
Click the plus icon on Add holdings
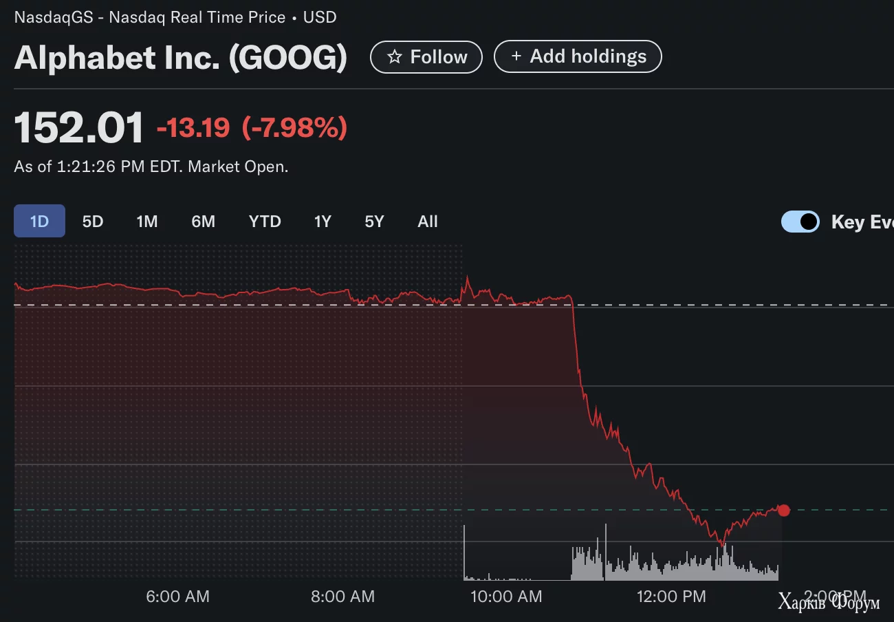click(516, 56)
